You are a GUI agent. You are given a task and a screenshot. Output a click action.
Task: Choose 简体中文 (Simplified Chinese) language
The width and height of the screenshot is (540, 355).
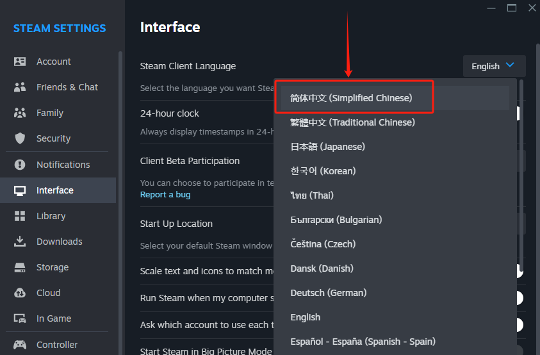[x=395, y=98]
